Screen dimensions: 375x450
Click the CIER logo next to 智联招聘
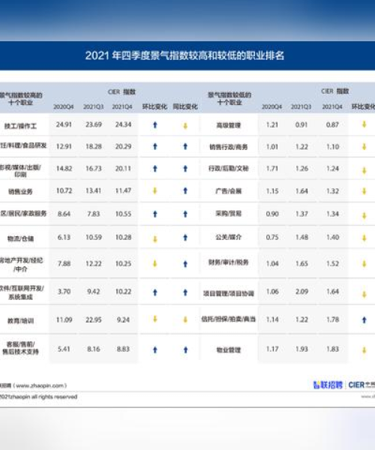pyautogui.click(x=361, y=385)
